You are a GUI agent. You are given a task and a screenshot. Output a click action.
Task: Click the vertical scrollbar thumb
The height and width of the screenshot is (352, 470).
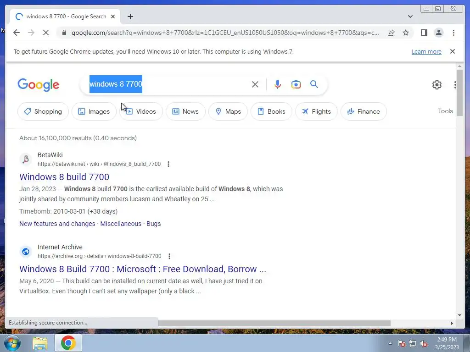[459, 92]
